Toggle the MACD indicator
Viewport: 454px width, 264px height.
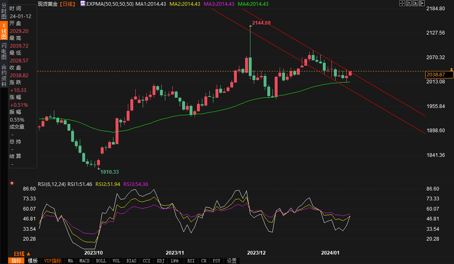(x=84, y=261)
